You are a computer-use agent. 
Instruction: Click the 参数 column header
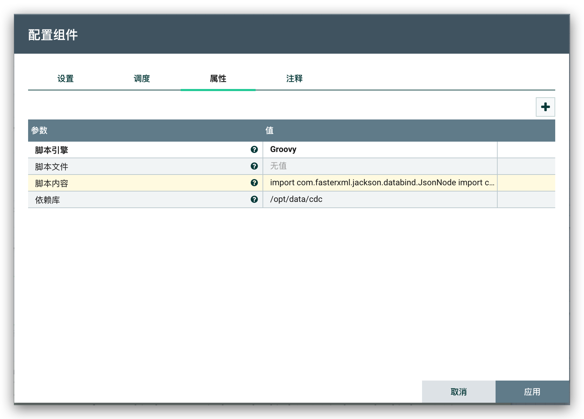[x=39, y=131]
